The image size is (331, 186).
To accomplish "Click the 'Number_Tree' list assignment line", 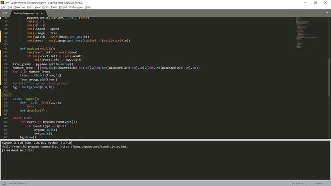I will pyautogui.click(x=106, y=68).
